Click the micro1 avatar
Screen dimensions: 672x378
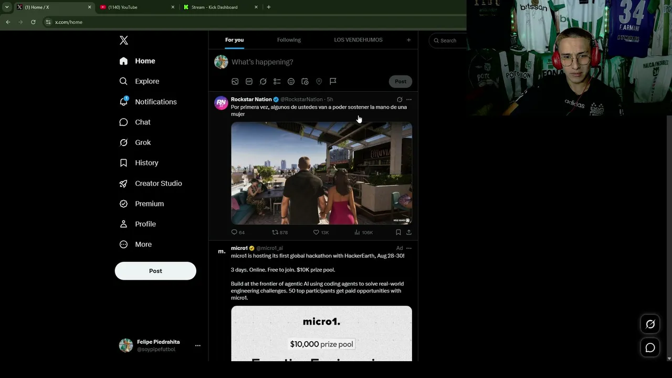[x=221, y=252]
